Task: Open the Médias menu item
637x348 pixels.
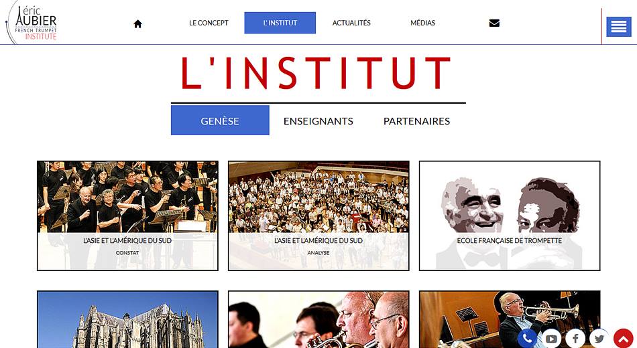Action: tap(422, 23)
